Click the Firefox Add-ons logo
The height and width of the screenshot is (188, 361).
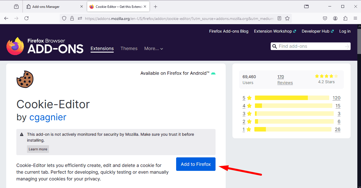point(45,46)
